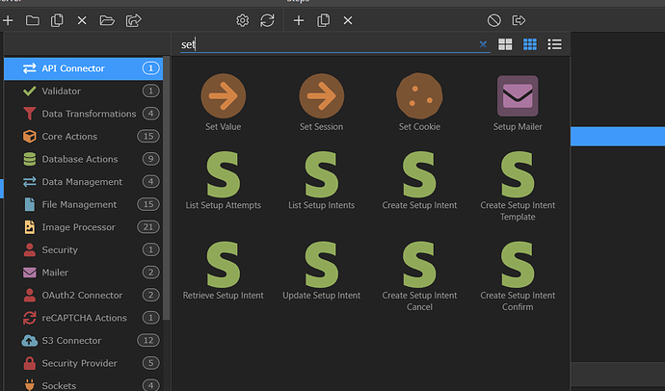This screenshot has width=665, height=391.
Task: Click the export share icon in left toolbar
Action: click(x=133, y=20)
